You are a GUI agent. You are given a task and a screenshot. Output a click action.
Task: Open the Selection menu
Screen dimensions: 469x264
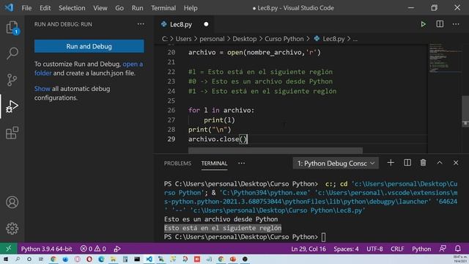pos(72,8)
